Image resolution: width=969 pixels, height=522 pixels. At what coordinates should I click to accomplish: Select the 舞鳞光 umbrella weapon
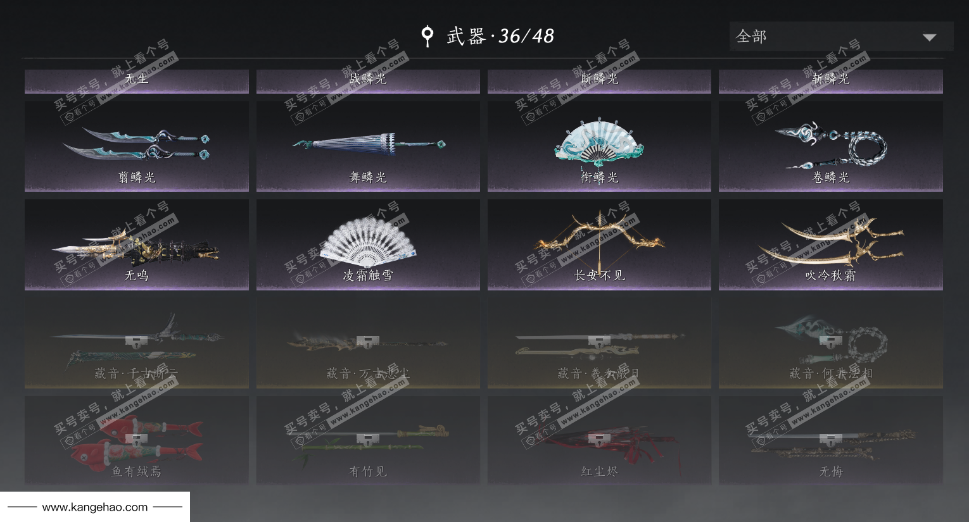point(368,146)
